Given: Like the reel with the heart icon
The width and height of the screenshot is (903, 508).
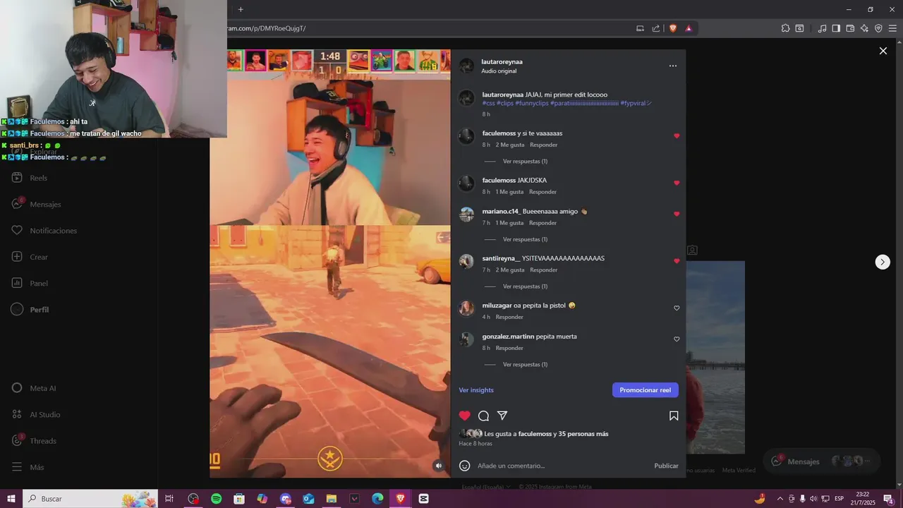Looking at the screenshot, I should click(x=464, y=416).
